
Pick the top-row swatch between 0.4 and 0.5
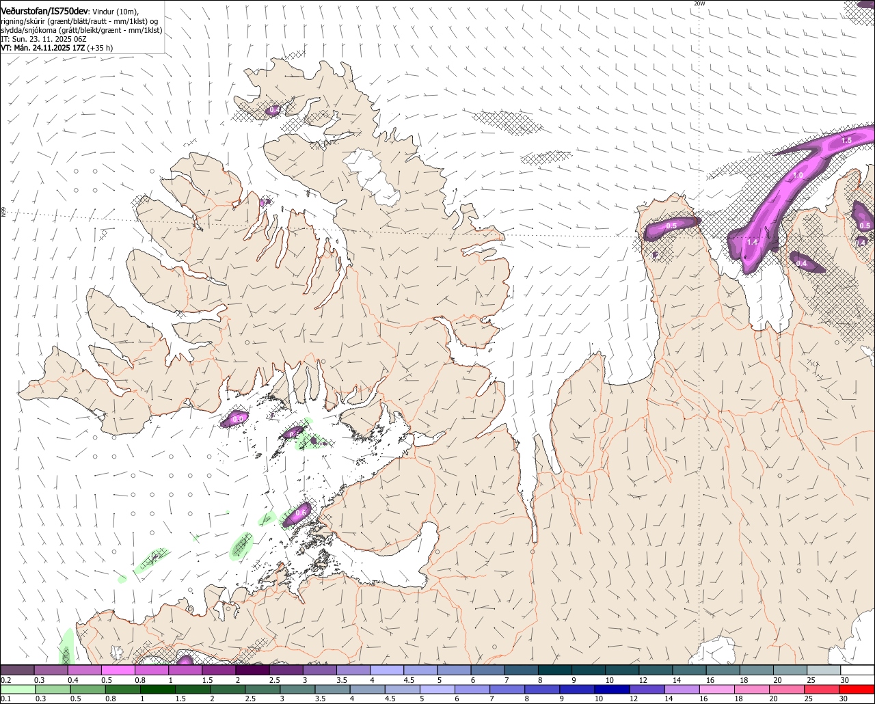click(x=84, y=671)
